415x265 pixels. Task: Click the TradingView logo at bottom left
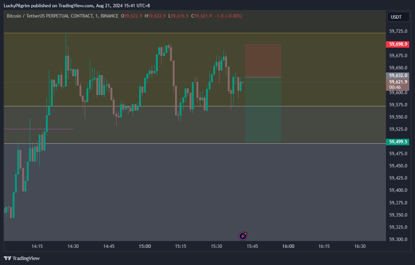click(22, 259)
